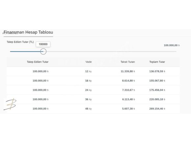Select the 18 Ay term row
This screenshot has width=191, height=143.
click(x=93, y=81)
